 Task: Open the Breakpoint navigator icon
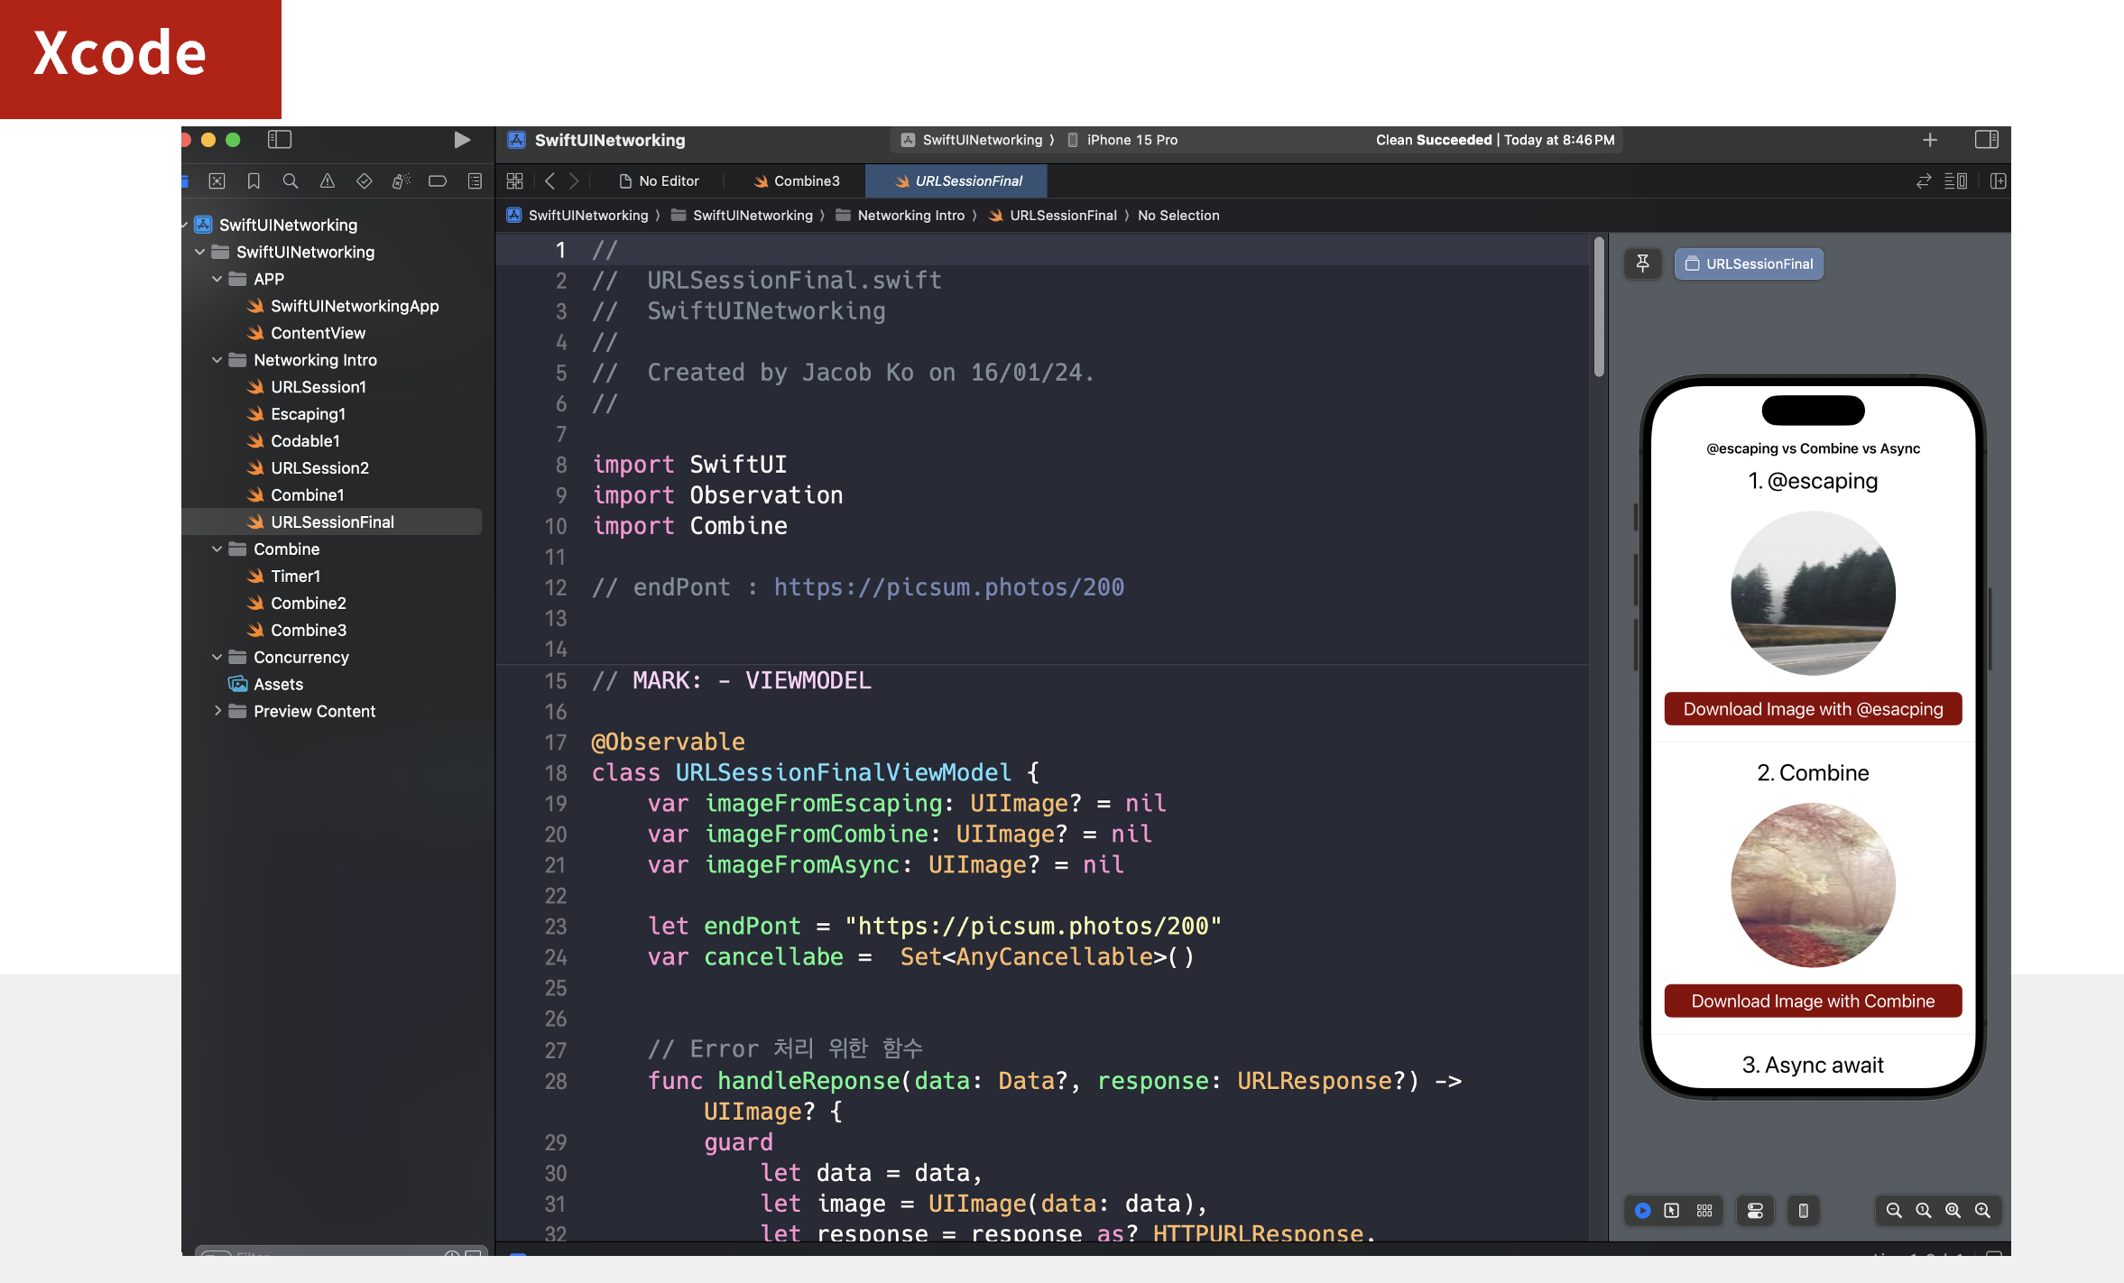coord(438,181)
